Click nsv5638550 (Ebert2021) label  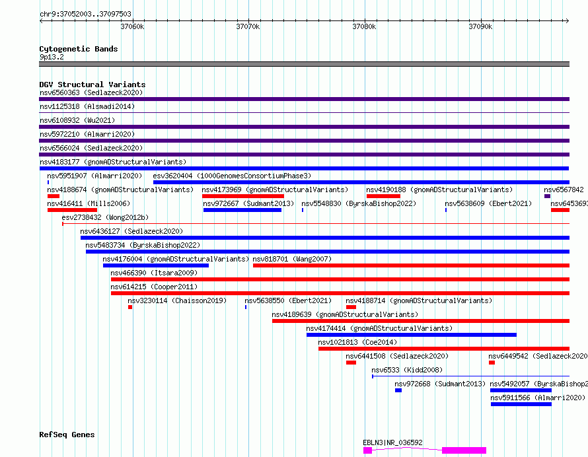coord(288,300)
